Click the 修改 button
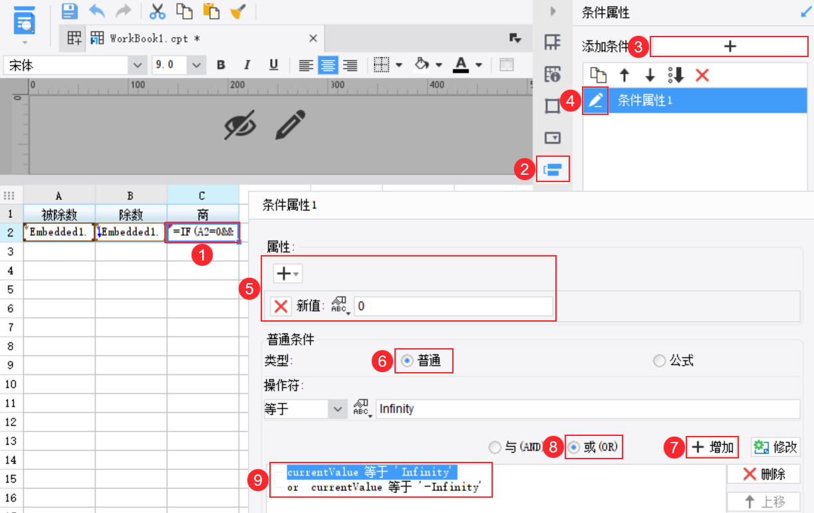 pyautogui.click(x=775, y=448)
